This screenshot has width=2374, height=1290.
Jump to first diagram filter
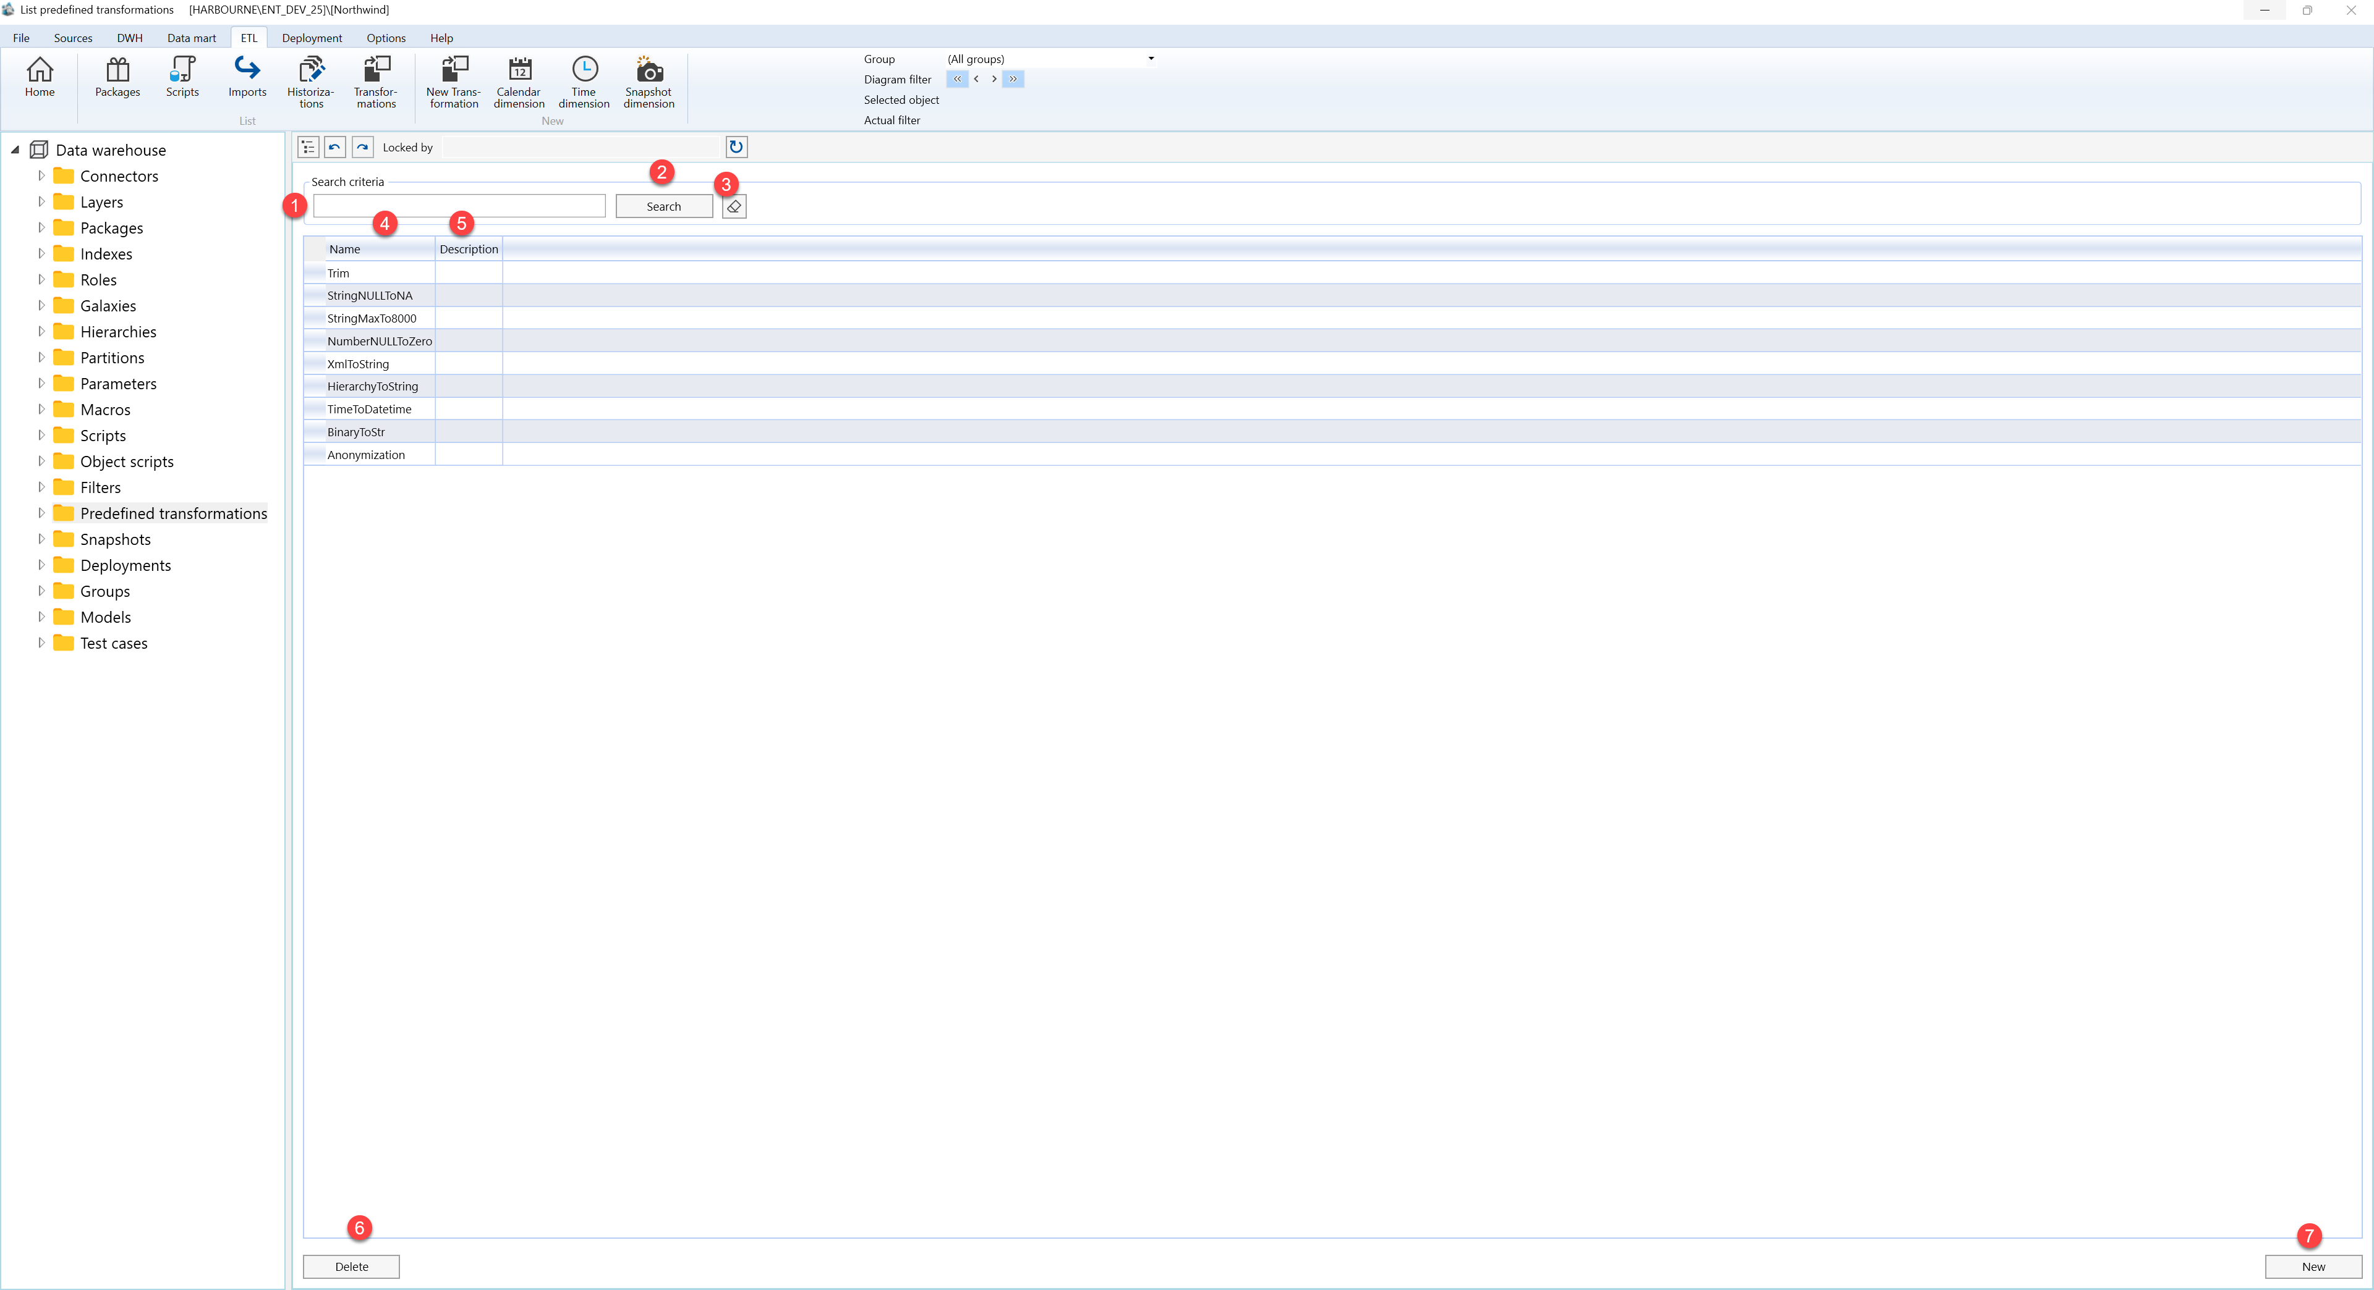(956, 79)
